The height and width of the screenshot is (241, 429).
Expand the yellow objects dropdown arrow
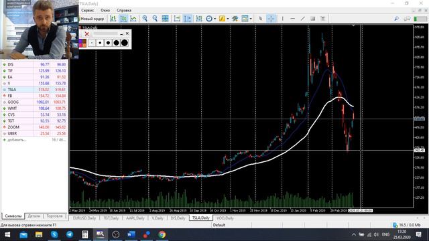click(x=228, y=19)
